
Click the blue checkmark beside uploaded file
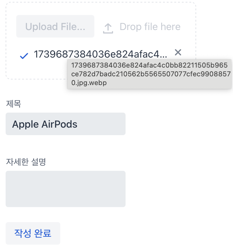click(x=24, y=56)
